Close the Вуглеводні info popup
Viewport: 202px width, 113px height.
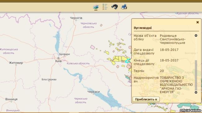pyautogui.click(x=197, y=22)
